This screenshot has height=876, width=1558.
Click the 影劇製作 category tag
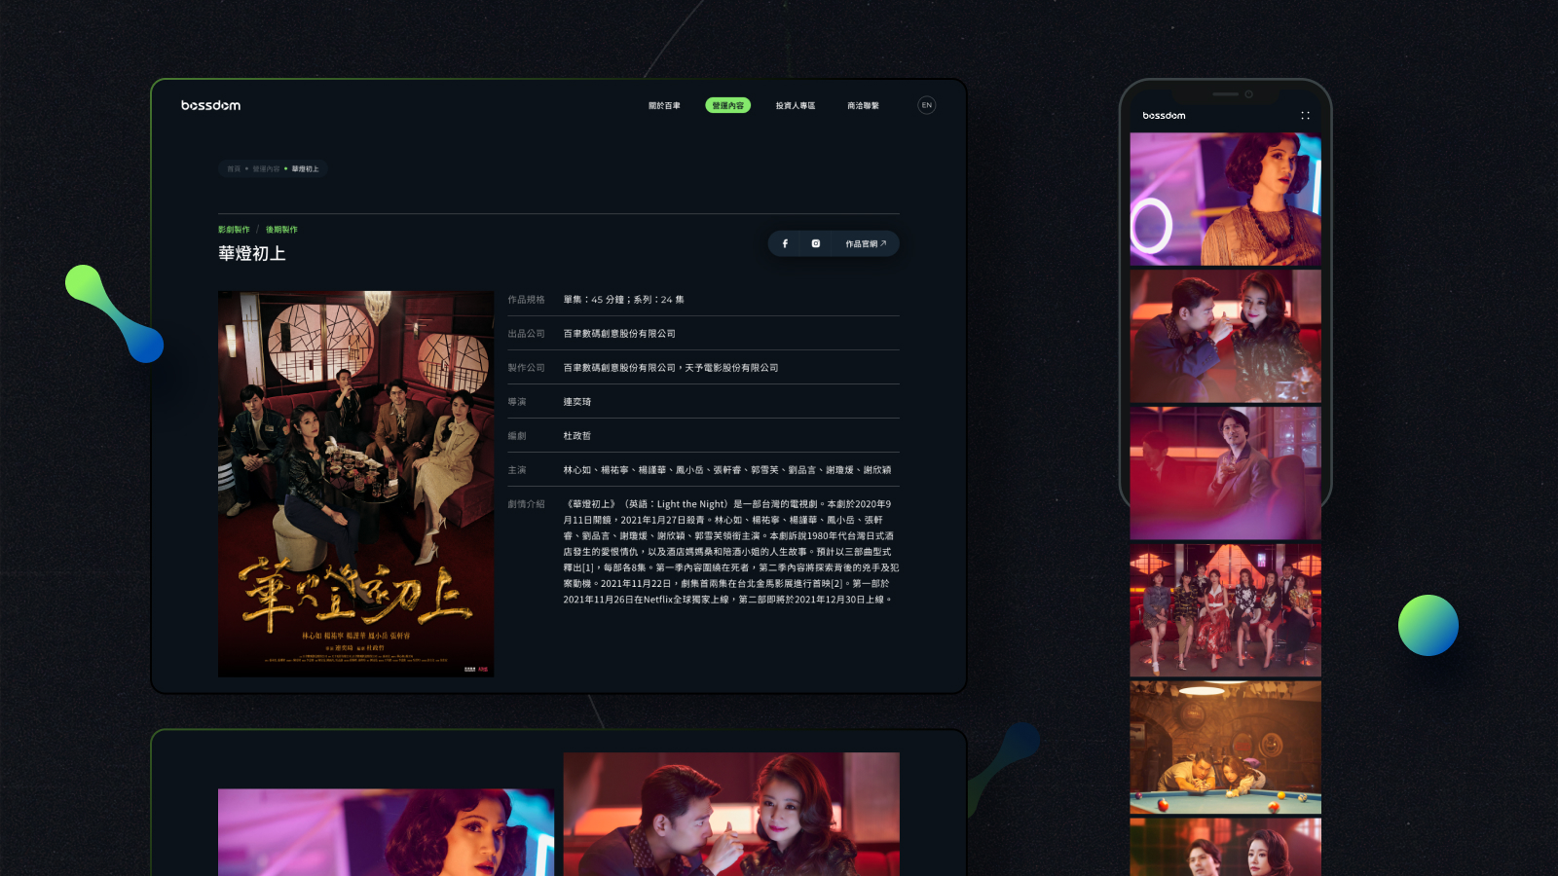pos(234,230)
